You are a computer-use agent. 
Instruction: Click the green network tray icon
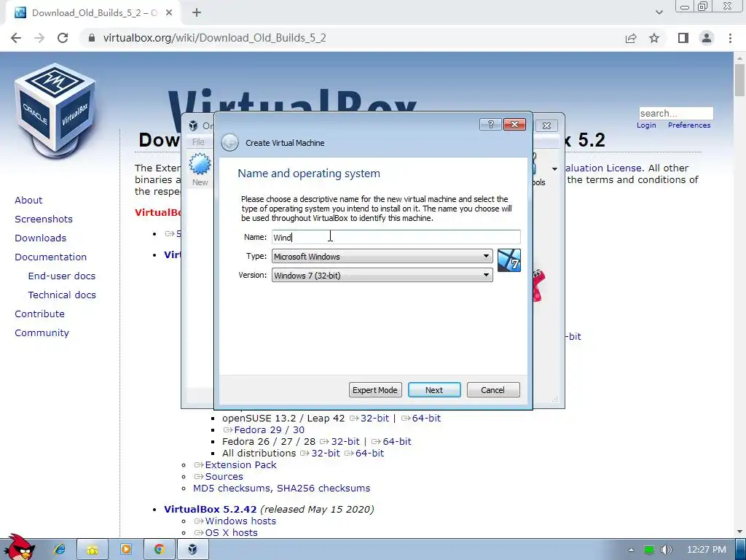pyautogui.click(x=648, y=550)
